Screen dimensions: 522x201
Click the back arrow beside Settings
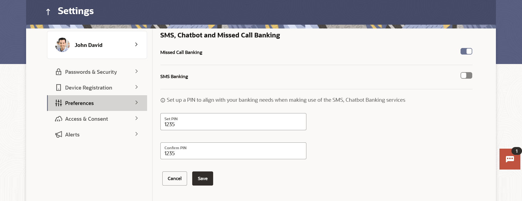click(x=48, y=12)
